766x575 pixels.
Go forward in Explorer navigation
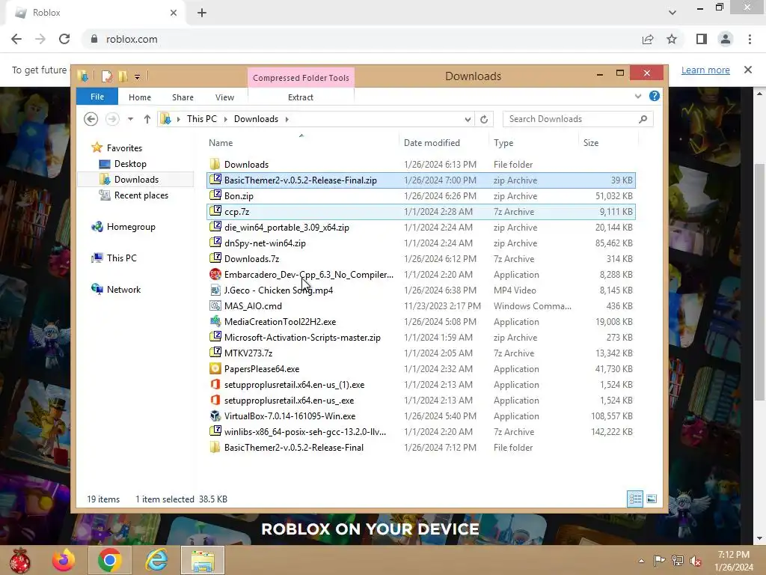click(x=112, y=119)
